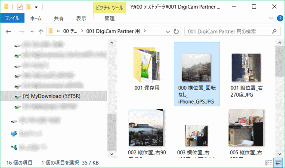Switch to the 表示 ribbon tab

pyautogui.click(x=81, y=18)
